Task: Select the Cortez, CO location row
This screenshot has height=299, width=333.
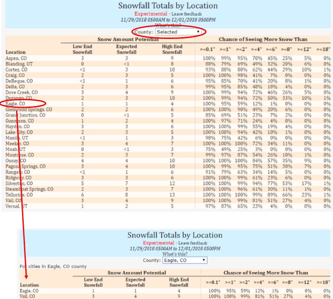Action: pyautogui.click(x=168, y=70)
